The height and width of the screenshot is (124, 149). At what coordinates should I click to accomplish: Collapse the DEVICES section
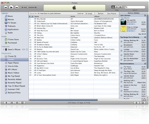tap(2, 47)
